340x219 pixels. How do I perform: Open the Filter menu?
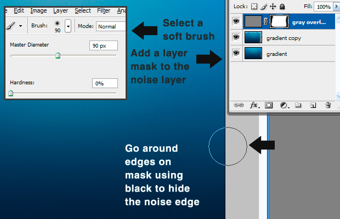pos(104,10)
